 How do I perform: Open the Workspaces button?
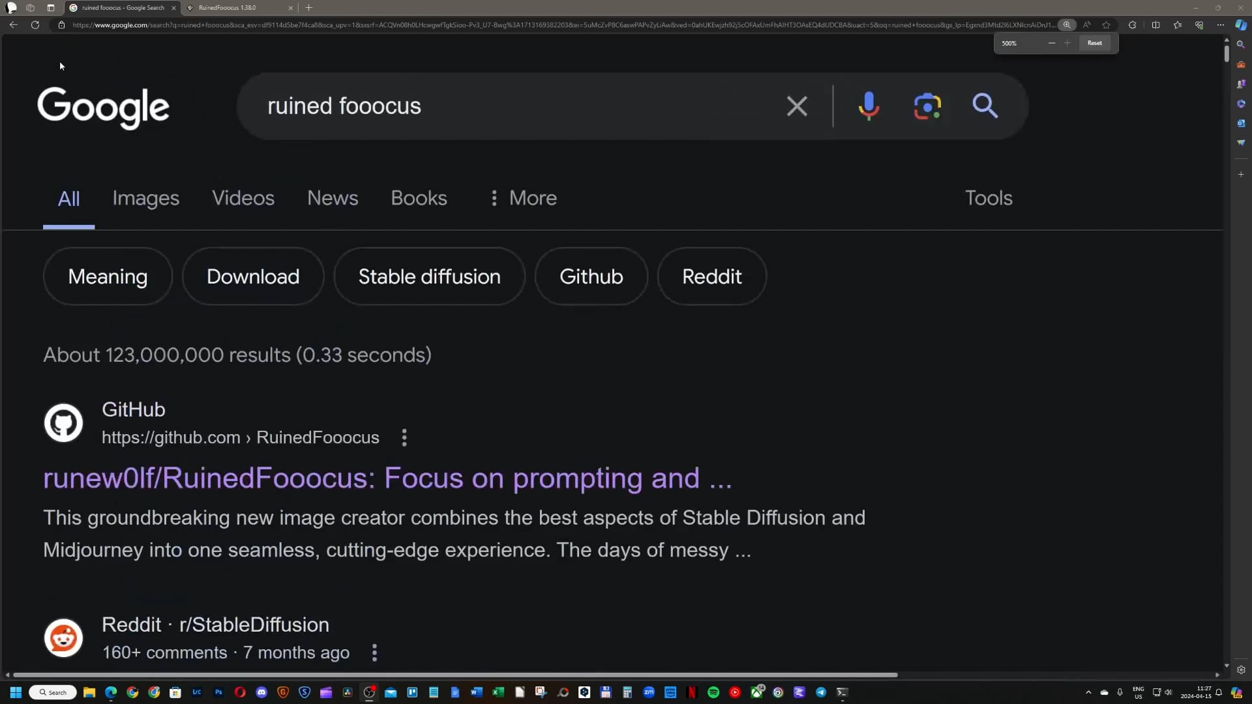[x=30, y=8]
